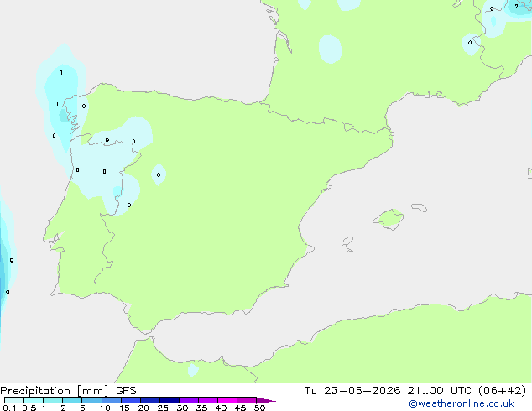
Task: Select the 25–30 mm darkest navy swatch
Action: point(170,400)
